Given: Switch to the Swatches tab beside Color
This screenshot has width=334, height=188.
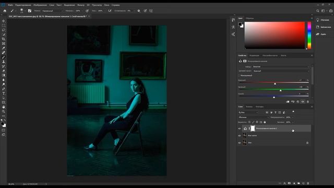Looking at the screenshot, I should pos(249,18).
